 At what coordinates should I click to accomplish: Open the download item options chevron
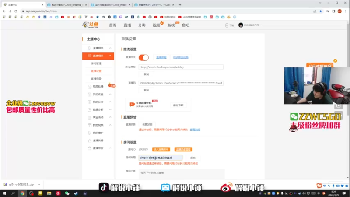[39, 184]
